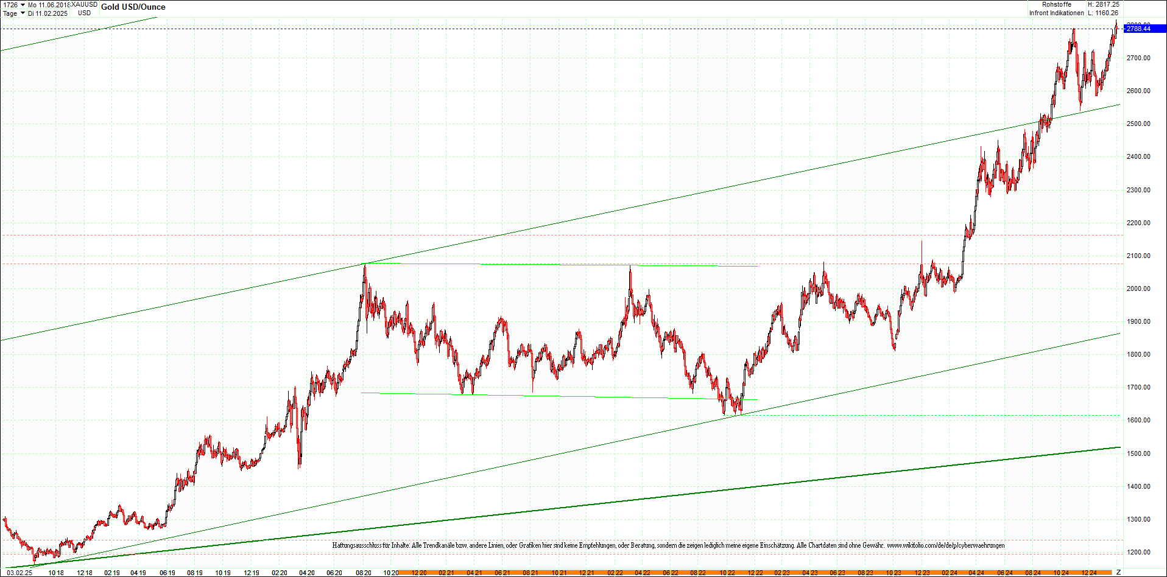Expand the dropdown arrow next to Tage

click(23, 13)
